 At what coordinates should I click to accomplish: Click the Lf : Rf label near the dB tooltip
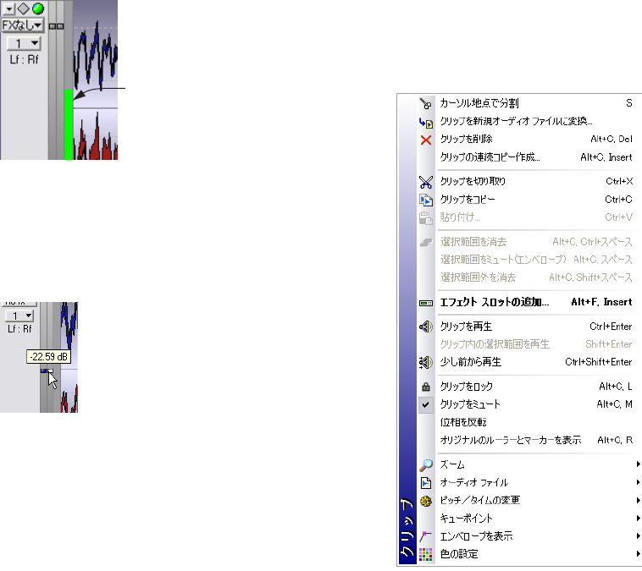coord(19,329)
